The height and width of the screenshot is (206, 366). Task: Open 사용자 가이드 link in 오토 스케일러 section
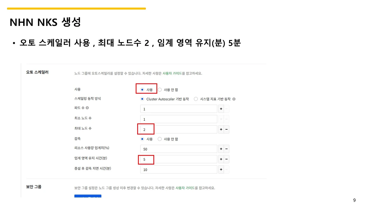tap(172, 73)
